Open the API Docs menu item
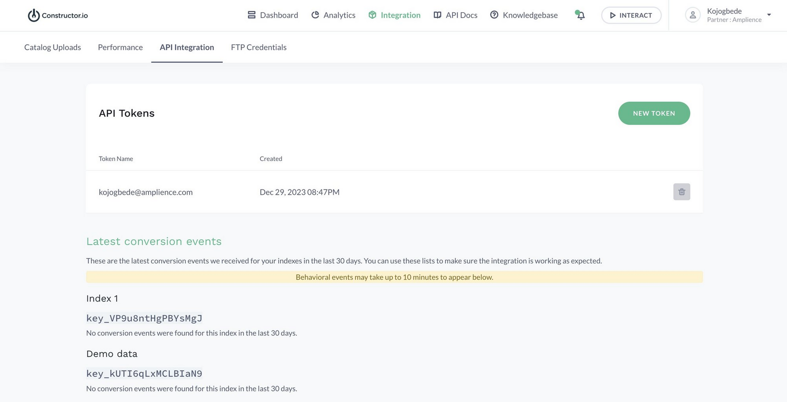 [x=455, y=15]
